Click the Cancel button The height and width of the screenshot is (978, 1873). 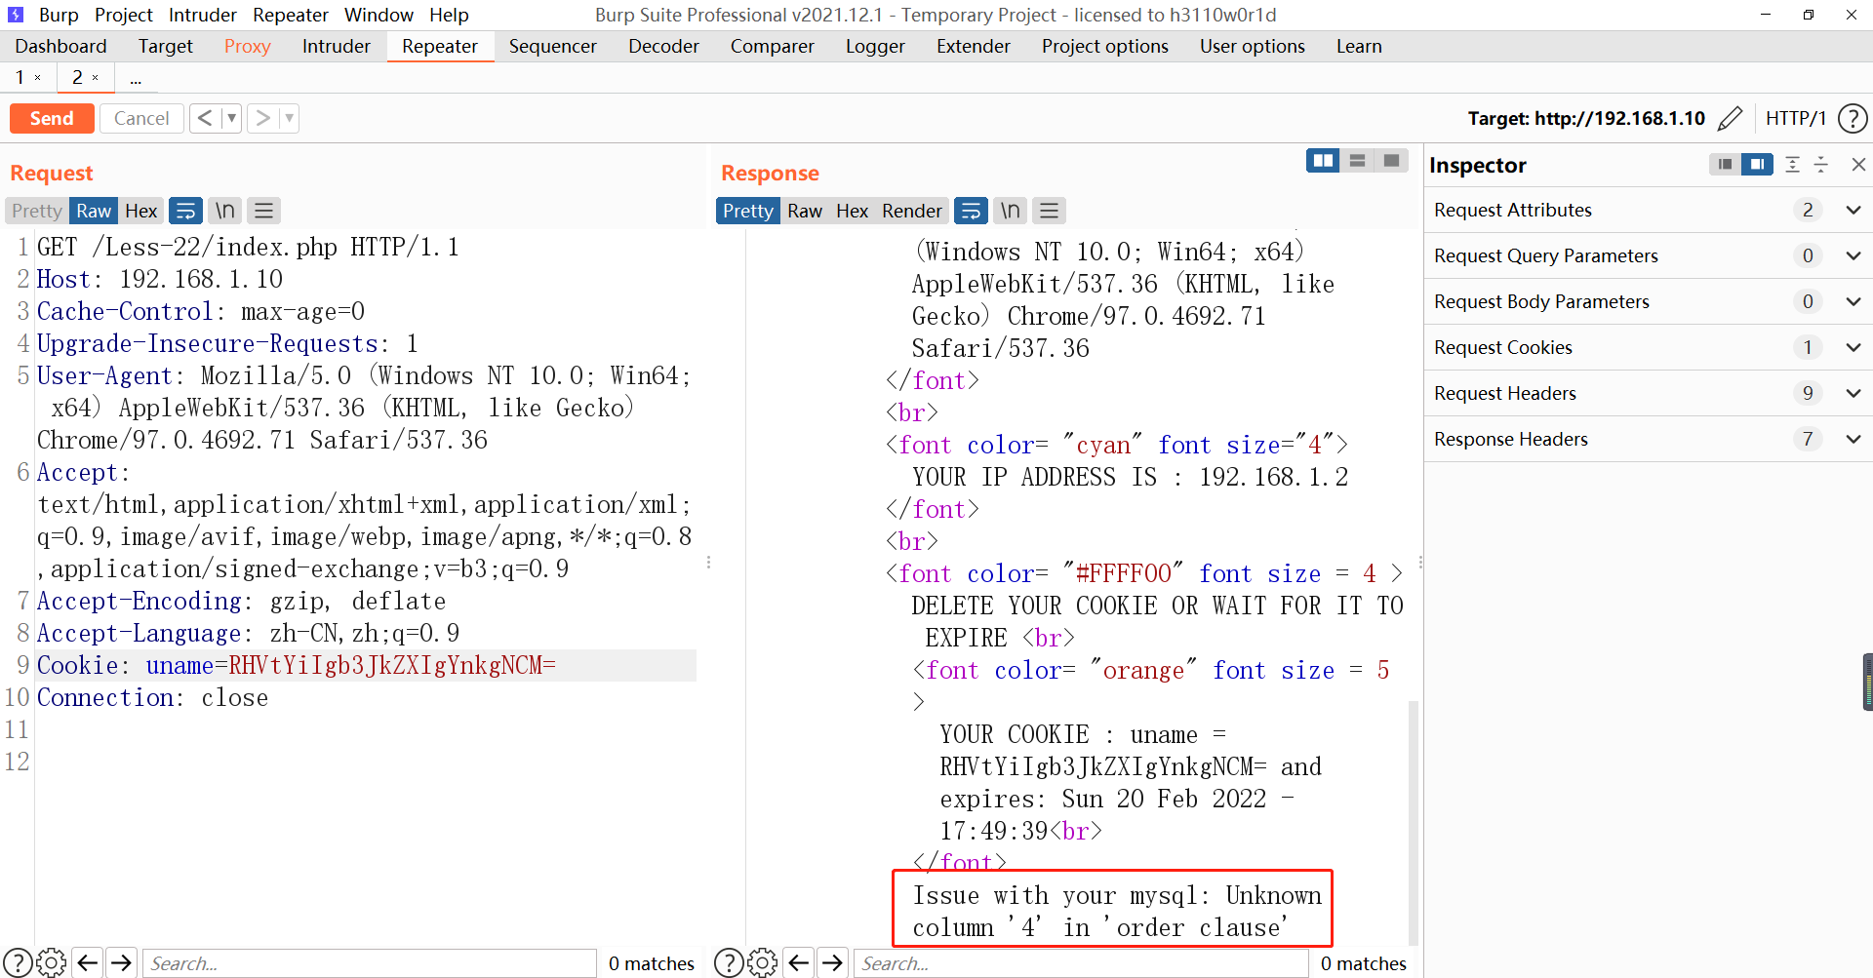click(x=141, y=118)
